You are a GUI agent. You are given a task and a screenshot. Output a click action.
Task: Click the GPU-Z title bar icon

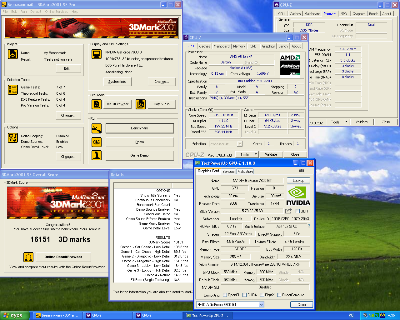(x=197, y=163)
